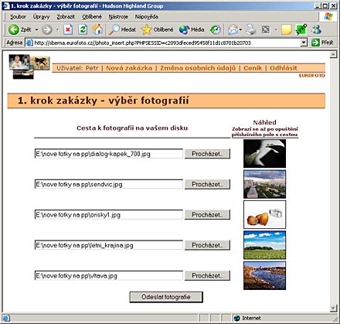The height and width of the screenshot is (324, 340).
Task: Open the Mail envelope icon
Action: (233, 29)
